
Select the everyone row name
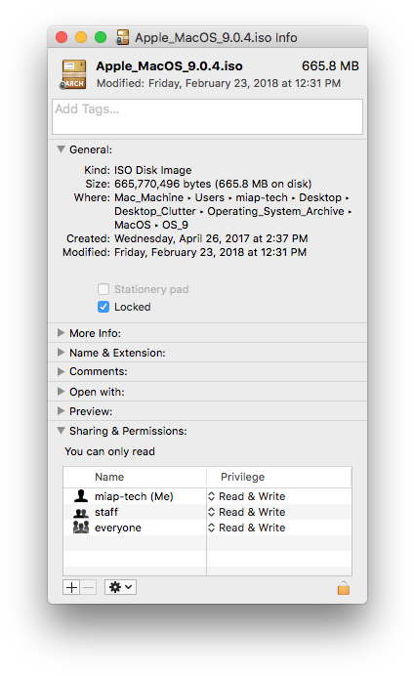pyautogui.click(x=118, y=528)
